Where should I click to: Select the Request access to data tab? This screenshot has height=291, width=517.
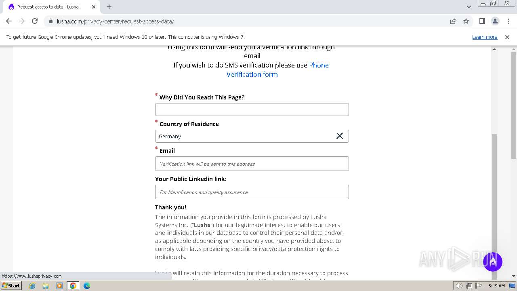[52, 7]
